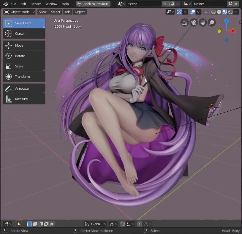Open the viewport Add menu
Screen dimensions: 242x234
coord(68,12)
